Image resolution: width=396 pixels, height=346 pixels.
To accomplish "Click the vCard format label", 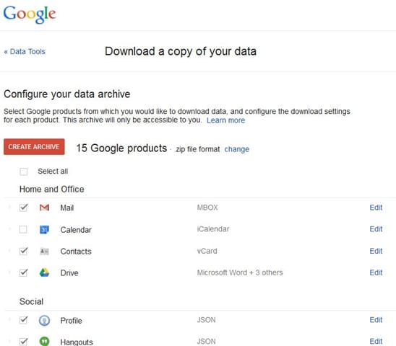I will (x=207, y=251).
